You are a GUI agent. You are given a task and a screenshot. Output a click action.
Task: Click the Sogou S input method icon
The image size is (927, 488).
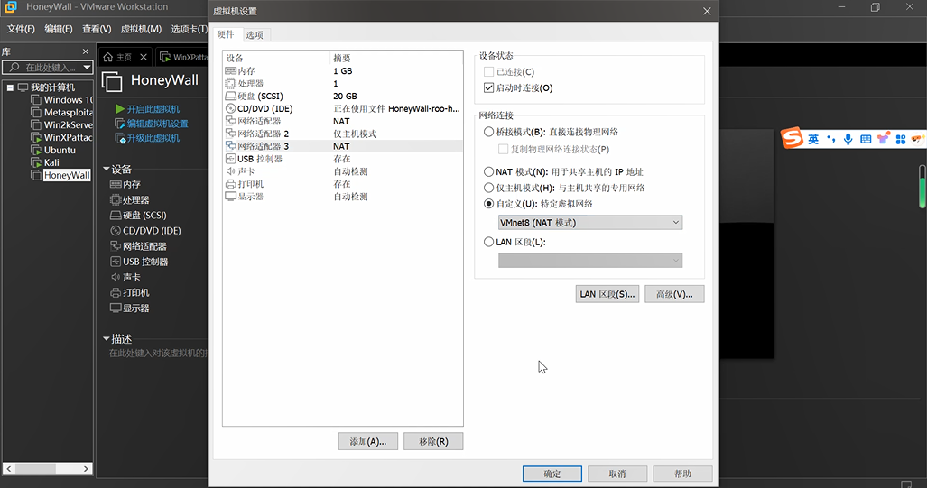click(x=793, y=138)
